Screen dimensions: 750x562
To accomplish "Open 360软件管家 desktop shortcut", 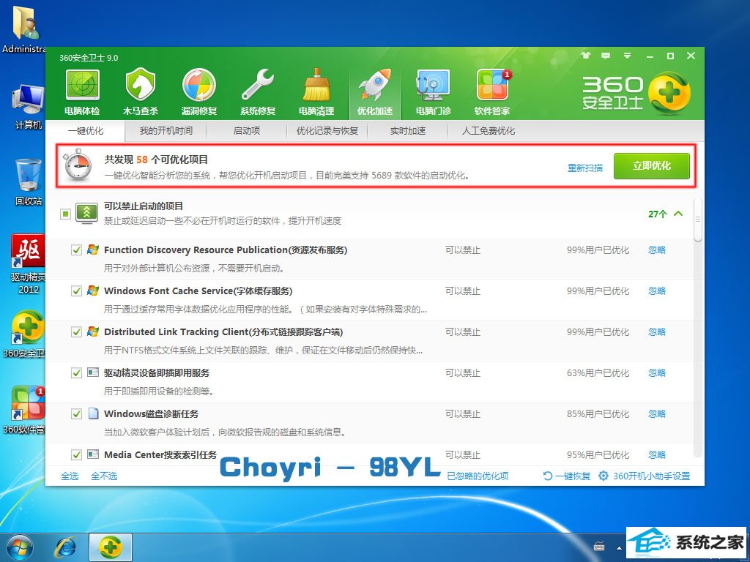I will coord(28,410).
